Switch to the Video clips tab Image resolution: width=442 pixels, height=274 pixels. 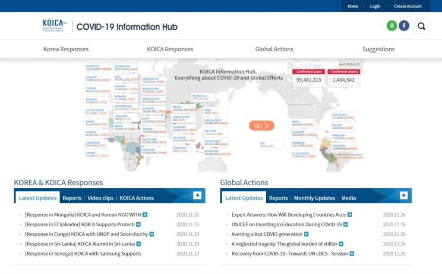(x=101, y=198)
